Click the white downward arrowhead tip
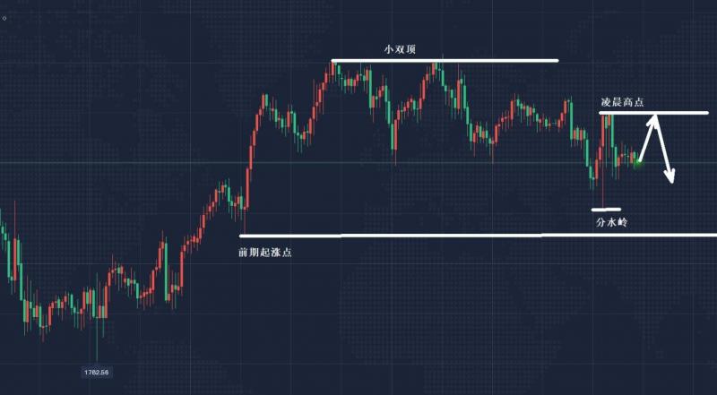The image size is (717, 395). click(x=670, y=182)
